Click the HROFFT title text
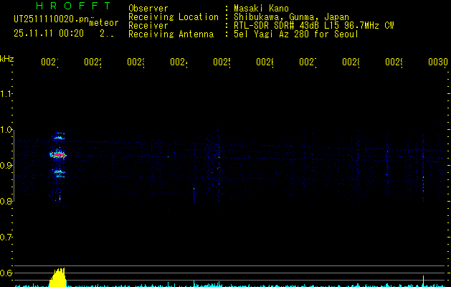The height and width of the screenshot is (287, 451). click(73, 6)
